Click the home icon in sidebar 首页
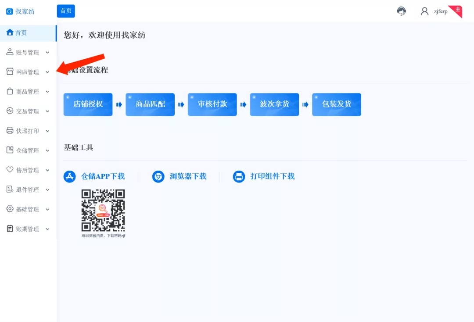The height and width of the screenshot is (322, 474). (x=10, y=32)
